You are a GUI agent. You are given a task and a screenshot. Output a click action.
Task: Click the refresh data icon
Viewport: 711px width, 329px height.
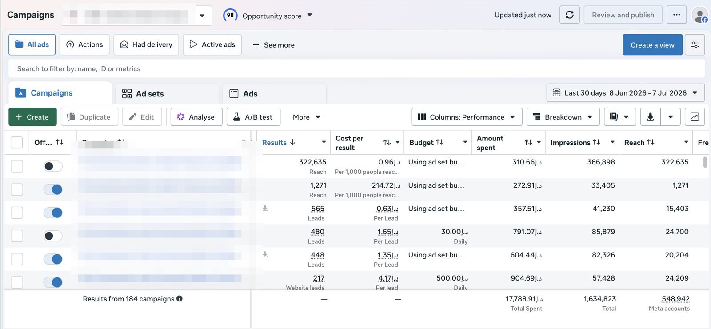[x=569, y=15]
